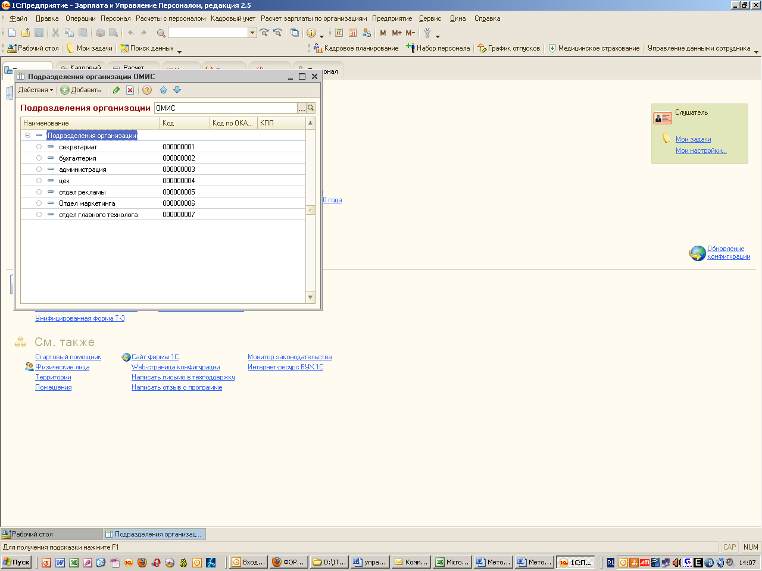
Task: Click the move up arrow icon in Подразделения window
Action: [163, 90]
